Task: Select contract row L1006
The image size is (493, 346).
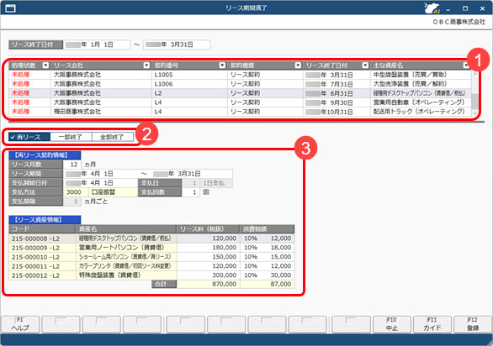Action: tap(240, 84)
